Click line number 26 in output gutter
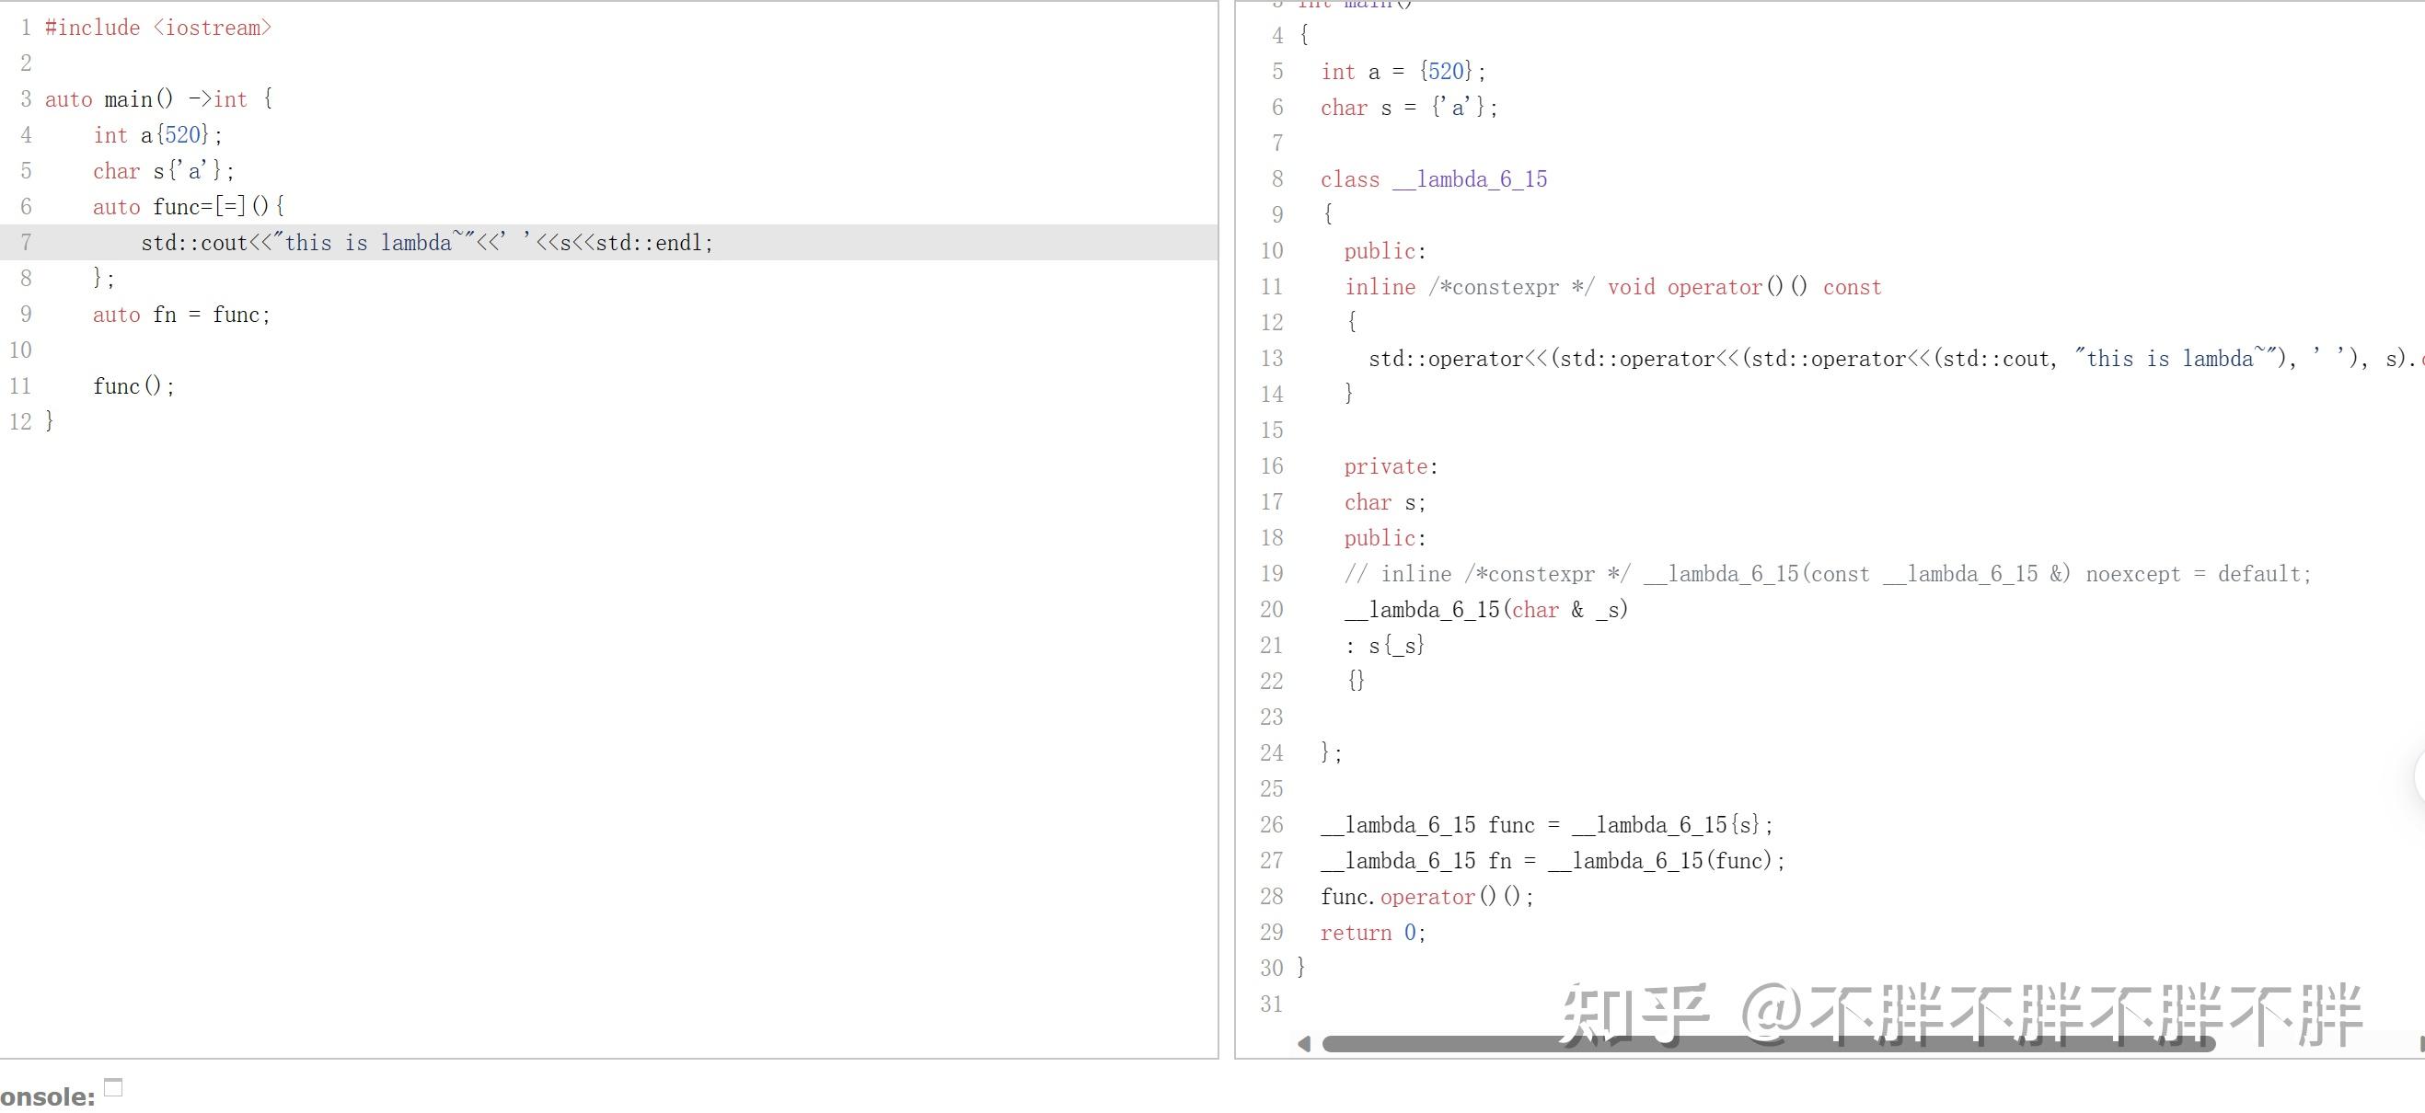Screen dimensions: 2425x1113 pos(1271,825)
